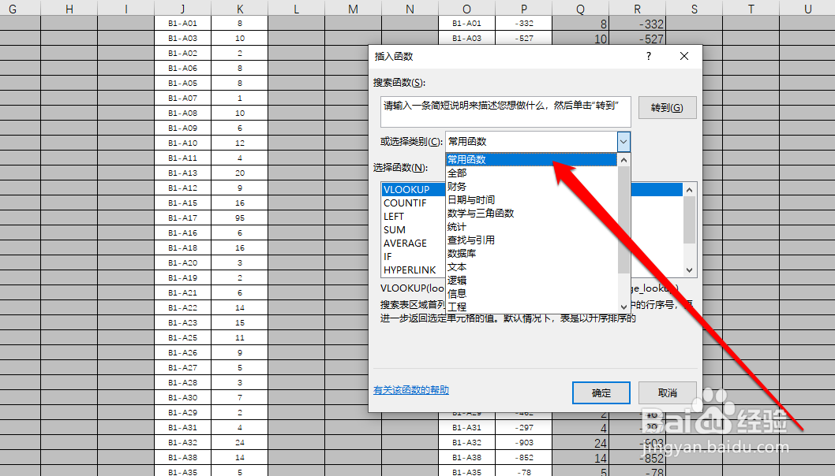The width and height of the screenshot is (835, 476).
Task: Click the 转到(G) button
Action: tap(667, 108)
